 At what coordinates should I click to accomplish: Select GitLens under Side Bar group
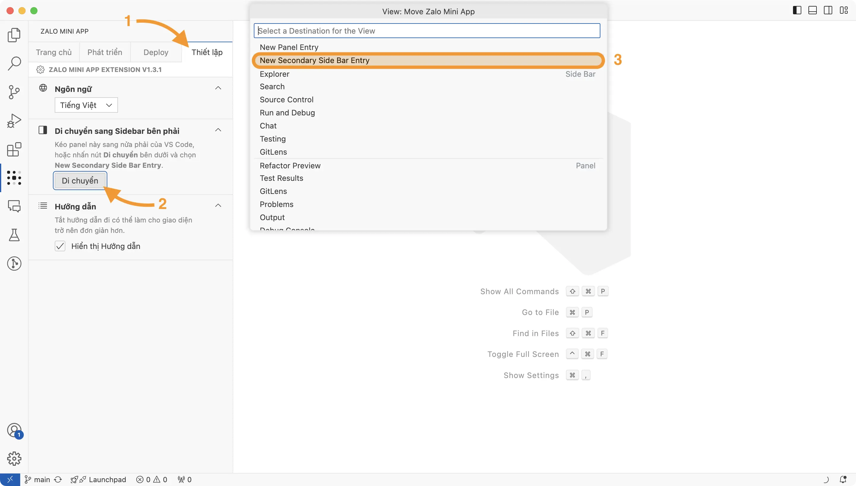428,152
